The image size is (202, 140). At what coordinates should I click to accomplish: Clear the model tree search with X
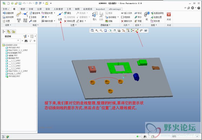click(x=18, y=40)
